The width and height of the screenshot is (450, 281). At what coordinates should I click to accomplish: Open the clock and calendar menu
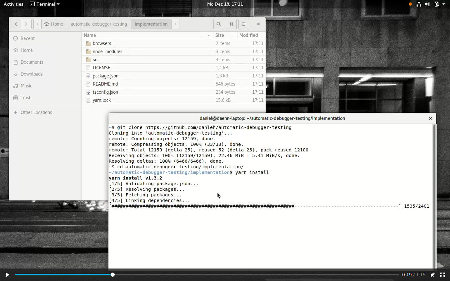225,4
